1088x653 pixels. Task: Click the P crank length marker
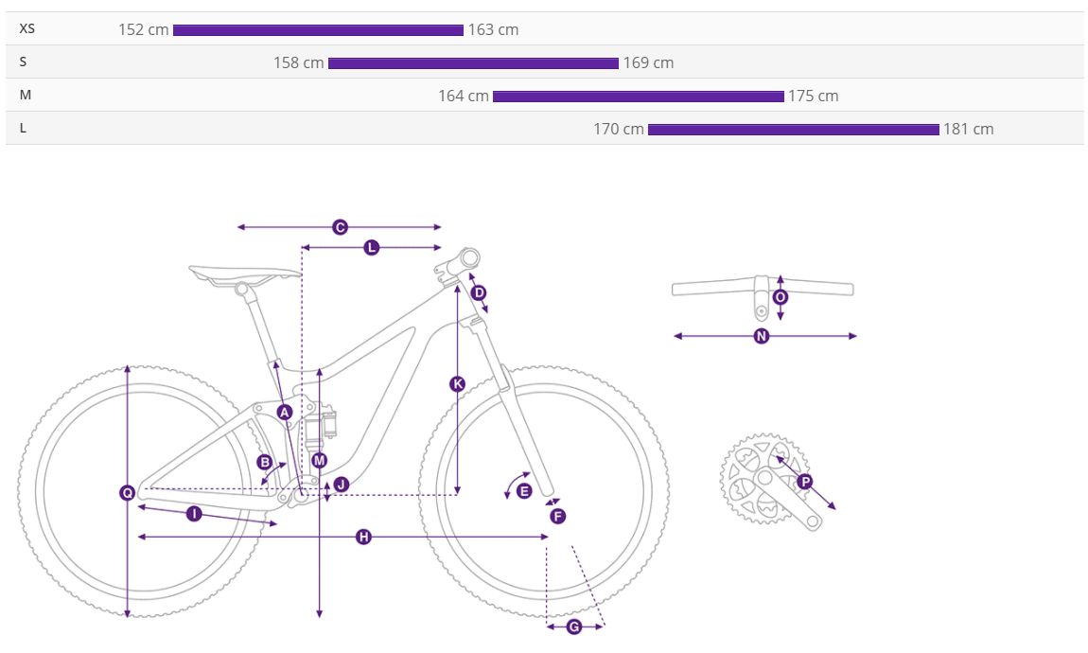805,482
